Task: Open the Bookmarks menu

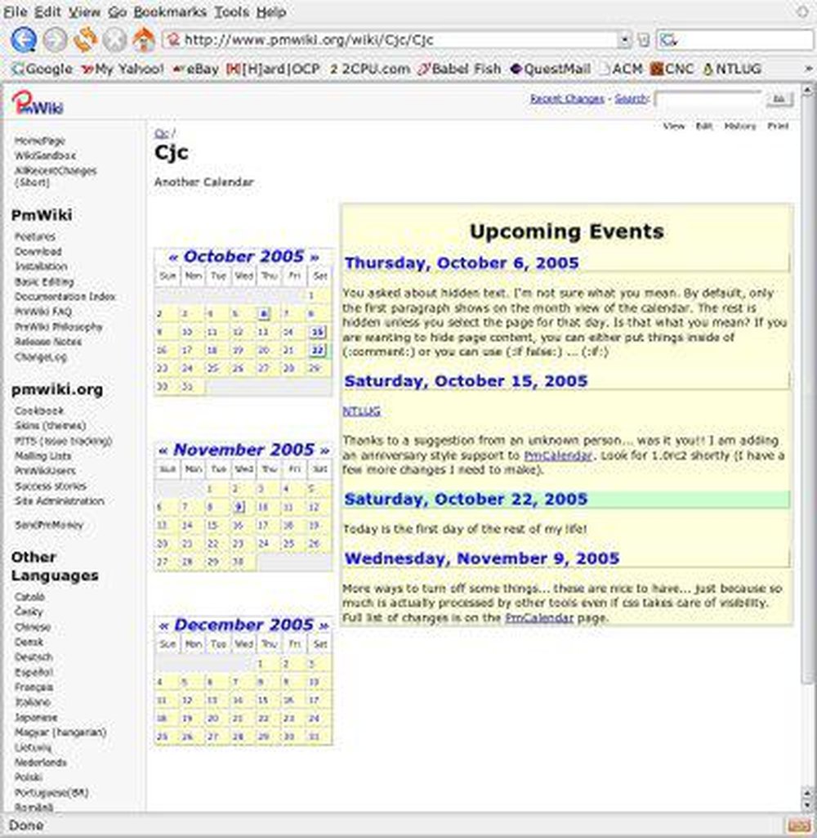Action: (x=170, y=11)
